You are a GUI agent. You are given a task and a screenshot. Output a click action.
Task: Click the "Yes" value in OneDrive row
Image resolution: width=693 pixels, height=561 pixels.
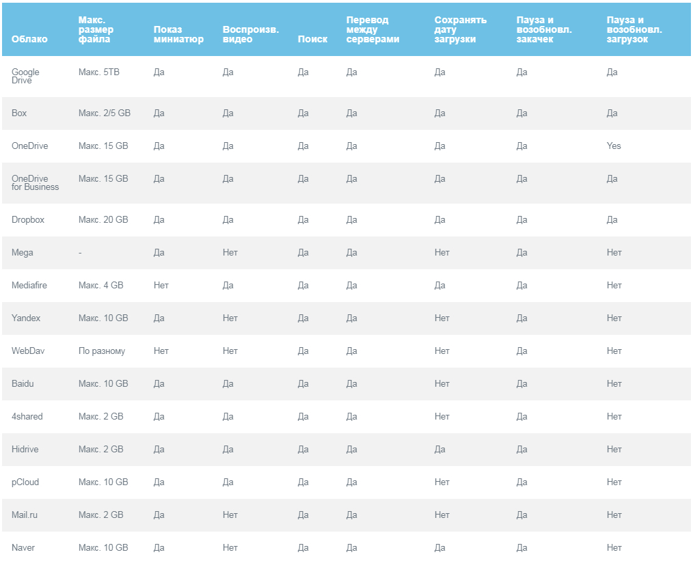[614, 146]
